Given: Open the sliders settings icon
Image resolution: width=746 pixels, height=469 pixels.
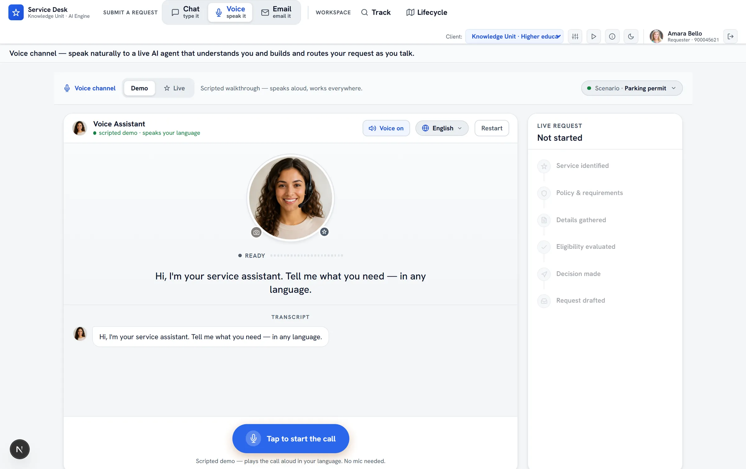Looking at the screenshot, I should coord(575,36).
